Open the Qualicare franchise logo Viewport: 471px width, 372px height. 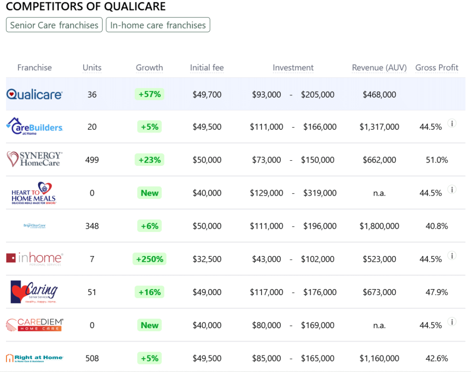pyautogui.click(x=34, y=94)
